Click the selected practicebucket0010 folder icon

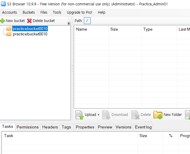[9, 29]
